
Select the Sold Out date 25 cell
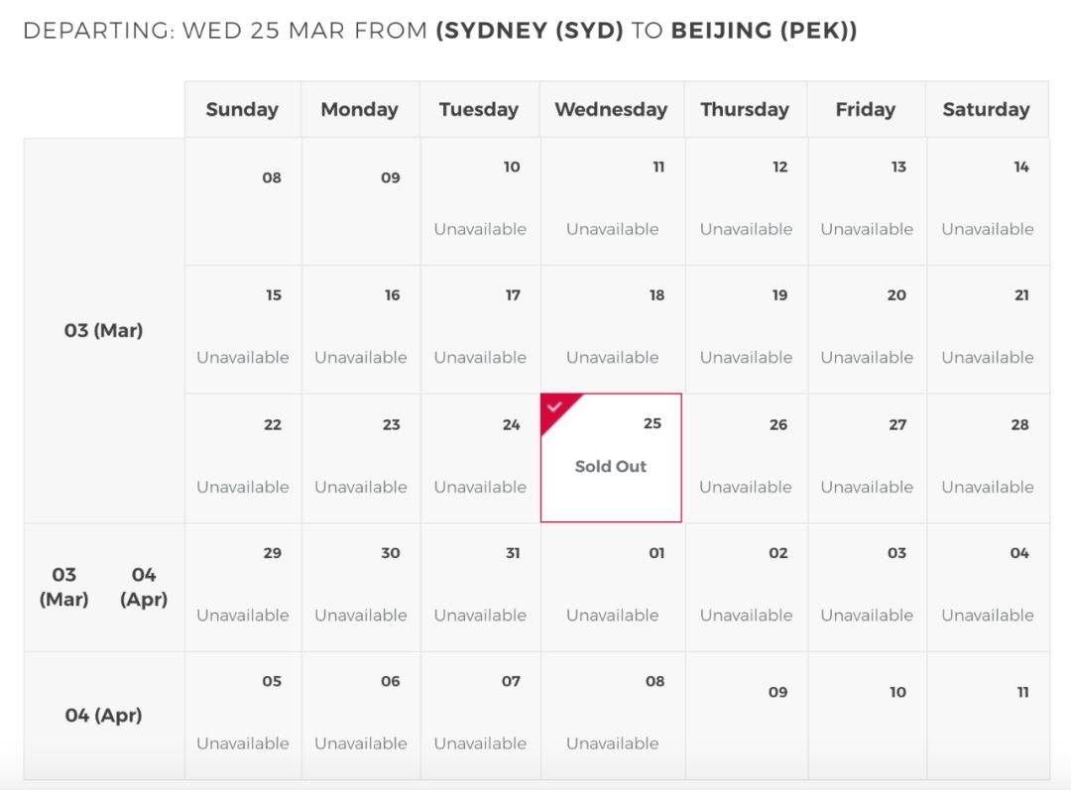click(611, 458)
